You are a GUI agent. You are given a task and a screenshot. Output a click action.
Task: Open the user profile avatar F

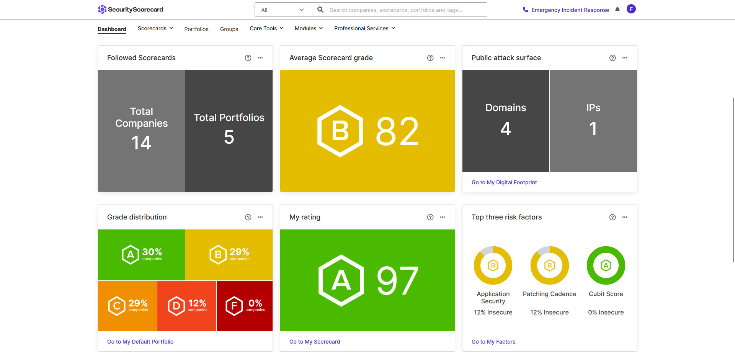[x=631, y=9]
